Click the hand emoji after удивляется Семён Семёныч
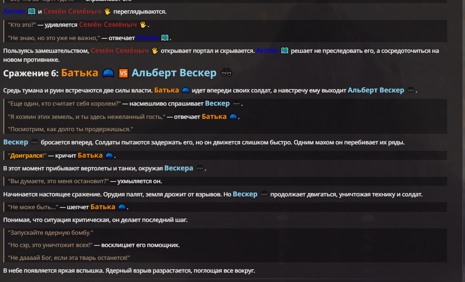This screenshot has width=465, height=282. pos(143,25)
